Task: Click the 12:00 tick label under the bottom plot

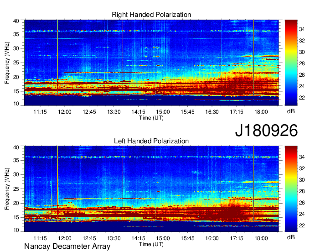Action: coord(65,238)
